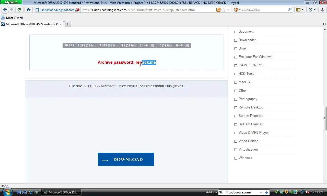The height and width of the screenshot is (196, 327).
Task: Select the 10 (32-bit) tag
Action: click(165, 45)
